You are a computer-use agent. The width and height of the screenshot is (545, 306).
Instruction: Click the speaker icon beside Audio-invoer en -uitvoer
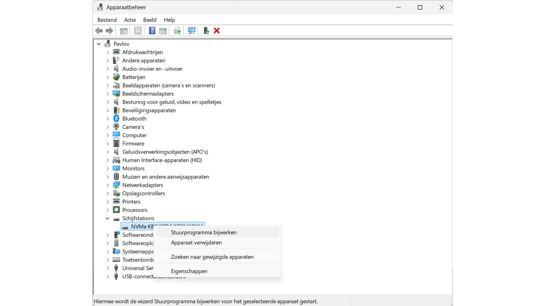[116, 69]
